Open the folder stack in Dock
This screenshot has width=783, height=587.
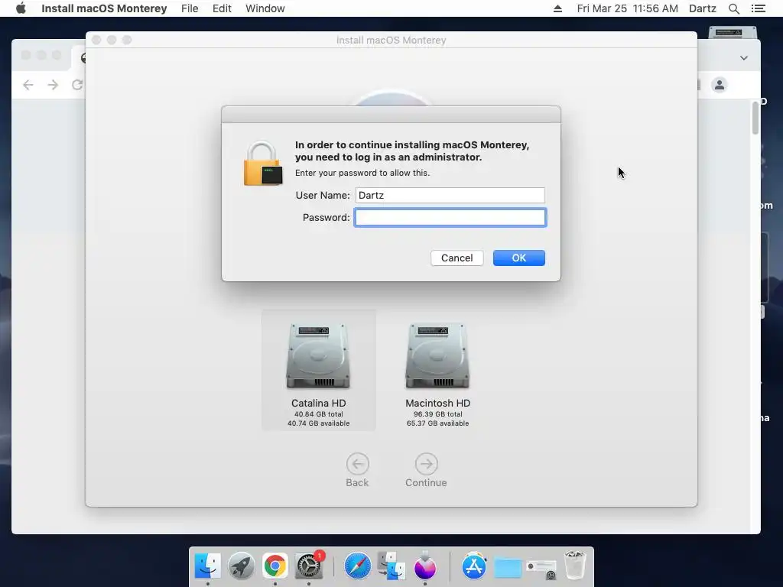(x=508, y=568)
